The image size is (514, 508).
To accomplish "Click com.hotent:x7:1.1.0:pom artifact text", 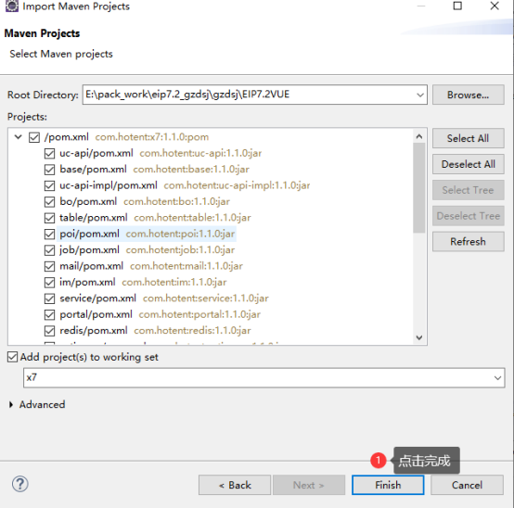I will pos(152,137).
